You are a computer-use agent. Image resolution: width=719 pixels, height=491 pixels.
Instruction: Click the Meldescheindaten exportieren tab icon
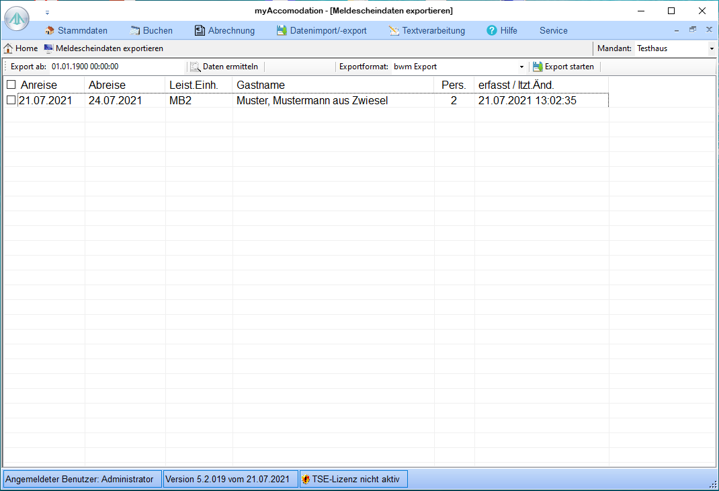[x=48, y=48]
